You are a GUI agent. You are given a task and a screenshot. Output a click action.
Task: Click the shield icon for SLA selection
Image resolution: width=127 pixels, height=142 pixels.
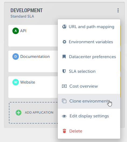pos(64,71)
